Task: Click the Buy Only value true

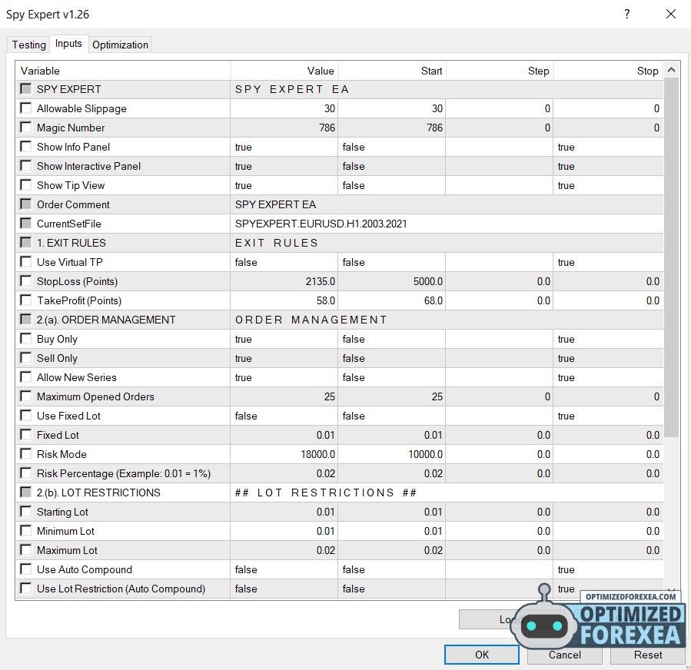Action: [x=284, y=339]
